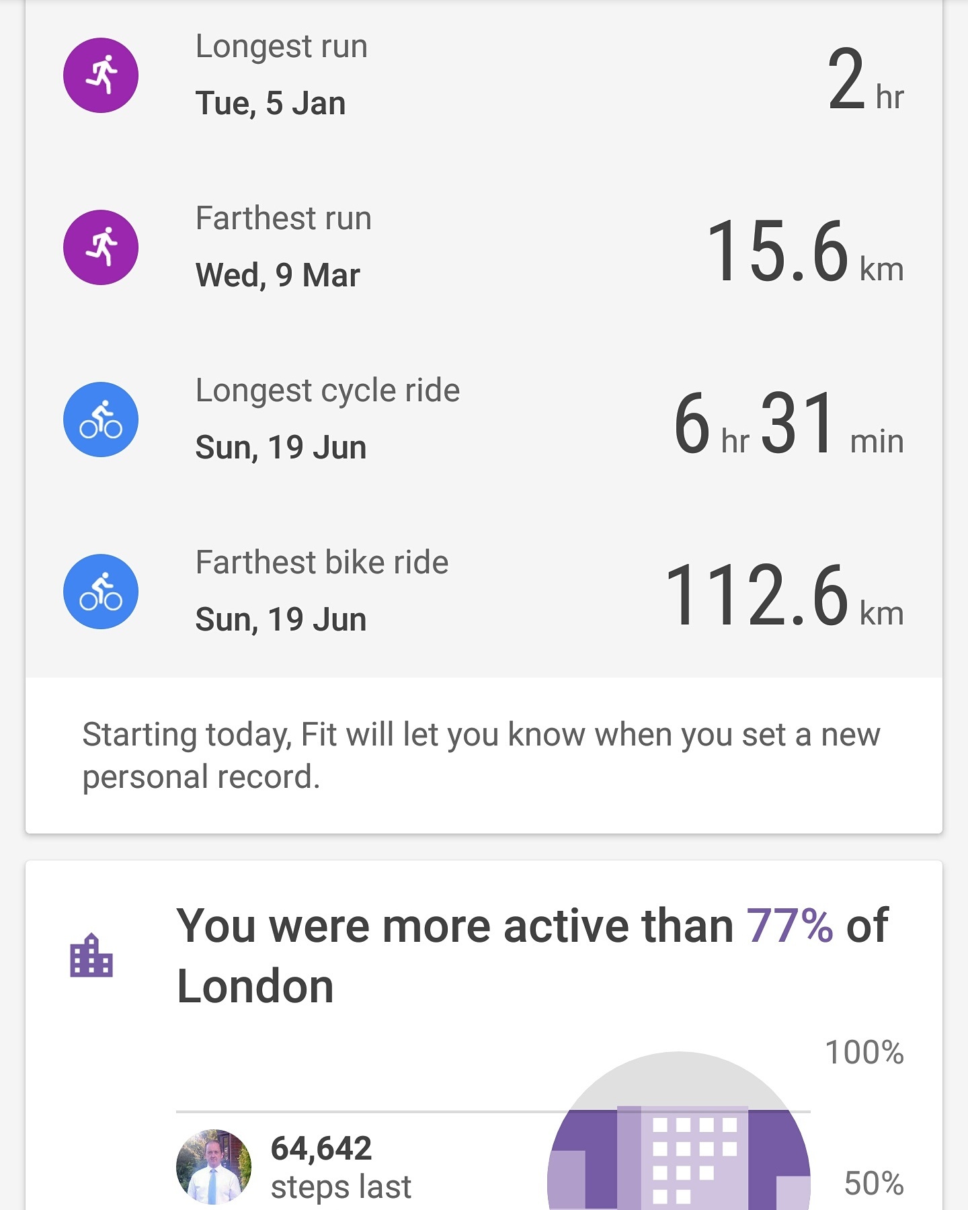Tap the 2 hr run duration
Image resolution: width=968 pixels, height=1210 pixels.
pyautogui.click(x=866, y=81)
